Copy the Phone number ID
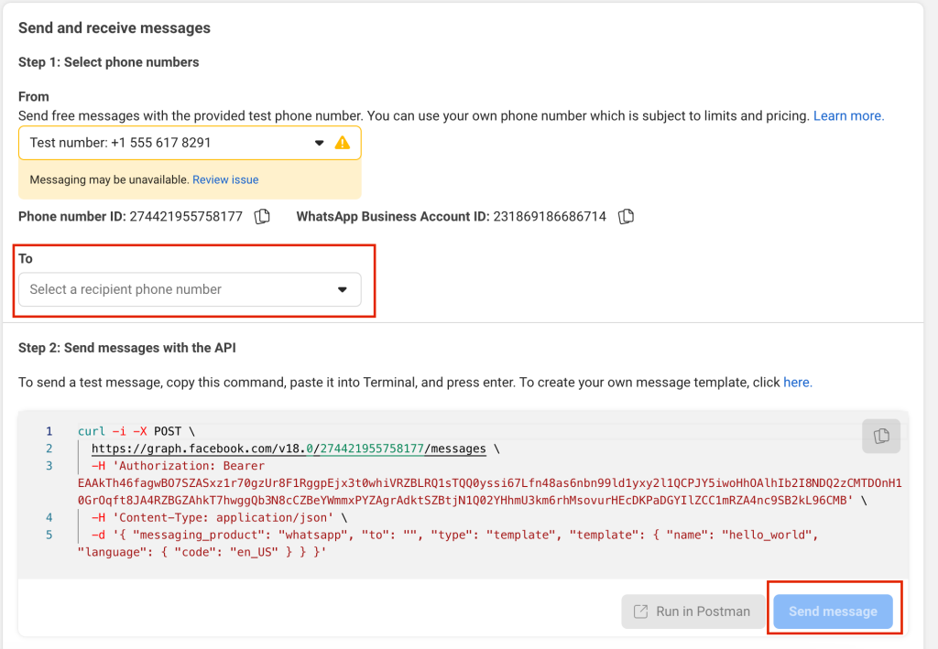938x649 pixels. [262, 217]
